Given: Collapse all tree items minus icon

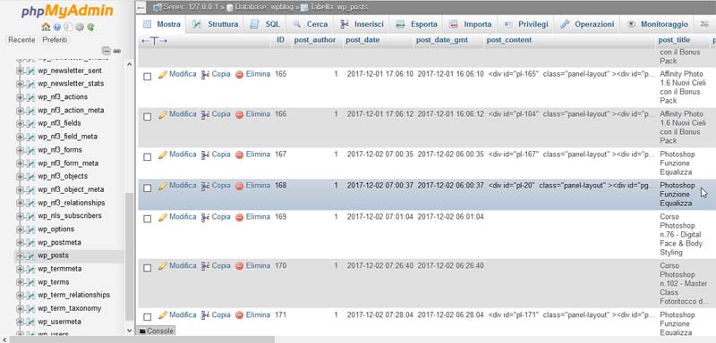Looking at the screenshot, I should coord(106,51).
